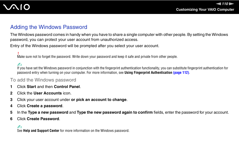Click the red exclamation warning icon
Screen dimensions: 239x168
pos(18,53)
